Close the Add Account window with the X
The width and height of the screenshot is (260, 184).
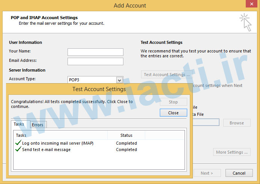249,5
